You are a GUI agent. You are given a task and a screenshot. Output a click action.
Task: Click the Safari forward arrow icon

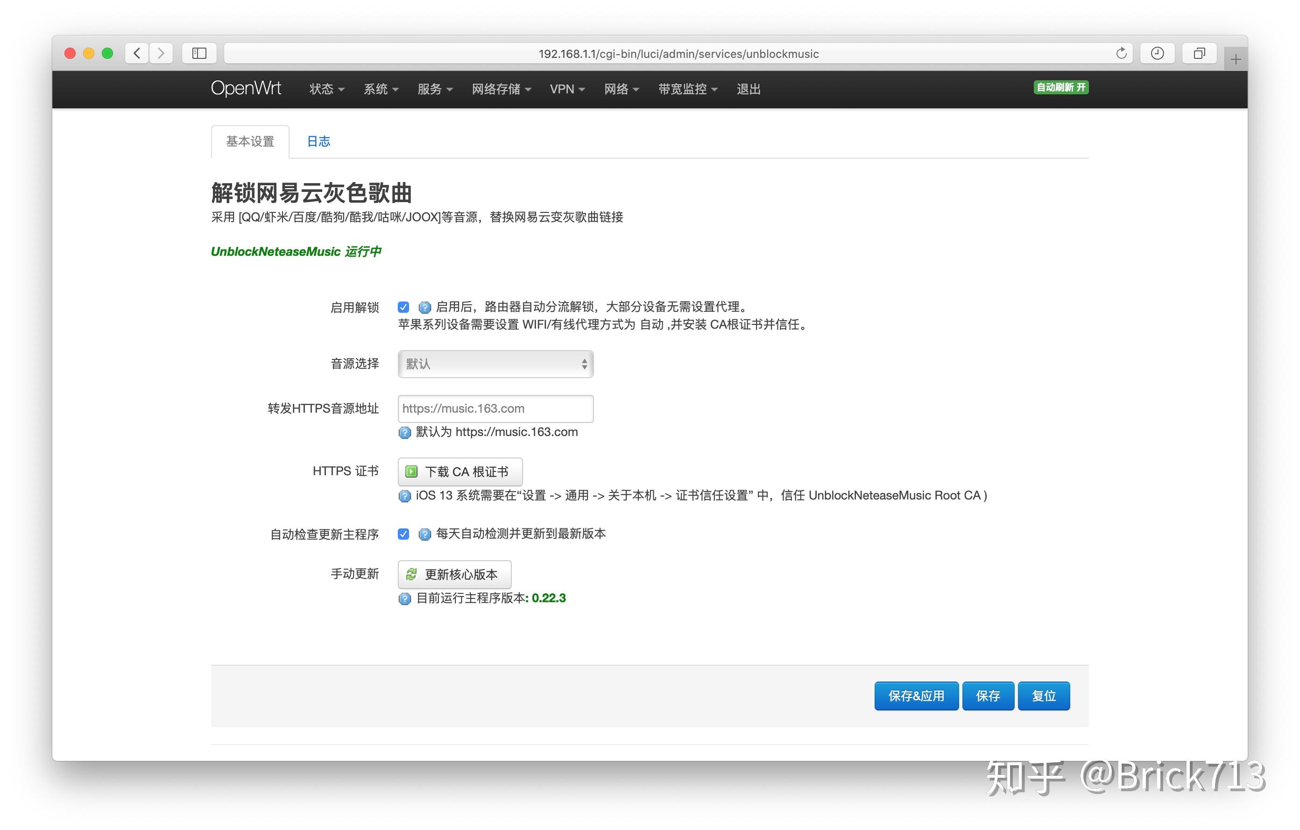(x=161, y=53)
